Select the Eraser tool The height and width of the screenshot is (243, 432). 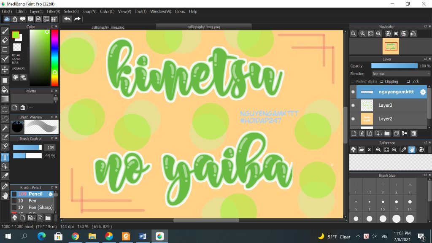5,40
